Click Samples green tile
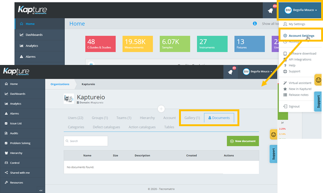Screen dimensions: 323x193 click(175, 44)
